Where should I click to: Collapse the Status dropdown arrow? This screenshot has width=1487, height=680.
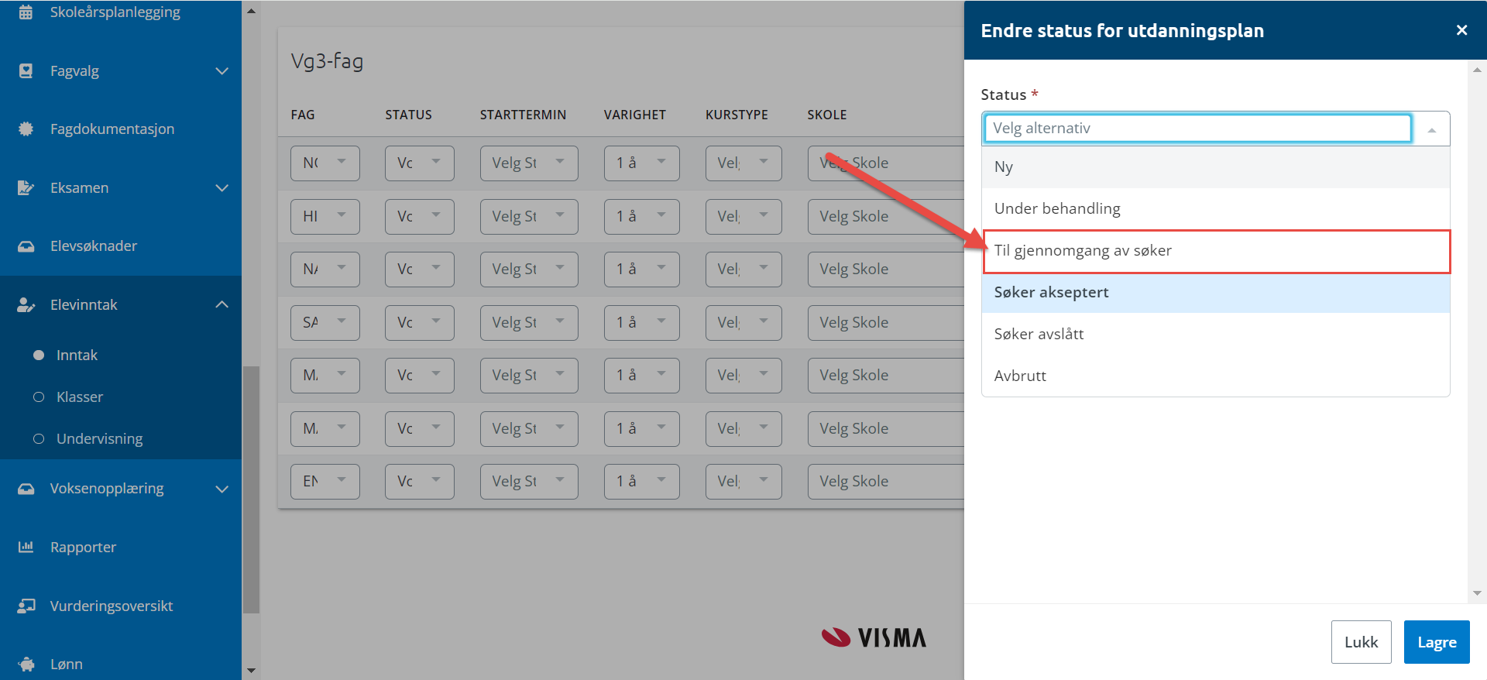pos(1431,129)
